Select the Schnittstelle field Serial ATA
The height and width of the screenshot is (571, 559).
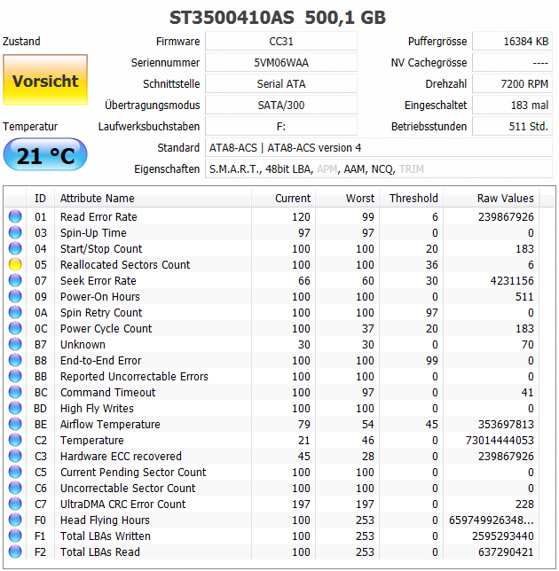pos(281,83)
